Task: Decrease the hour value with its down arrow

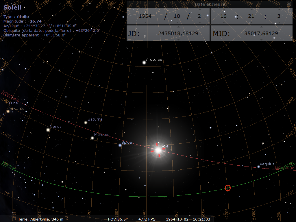Action: pos(223,22)
